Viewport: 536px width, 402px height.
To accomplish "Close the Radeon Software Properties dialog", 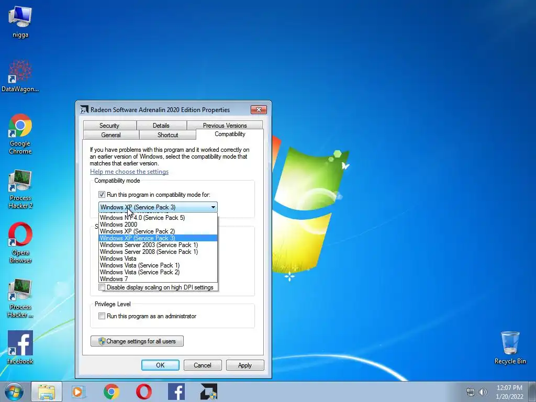I will (x=259, y=109).
